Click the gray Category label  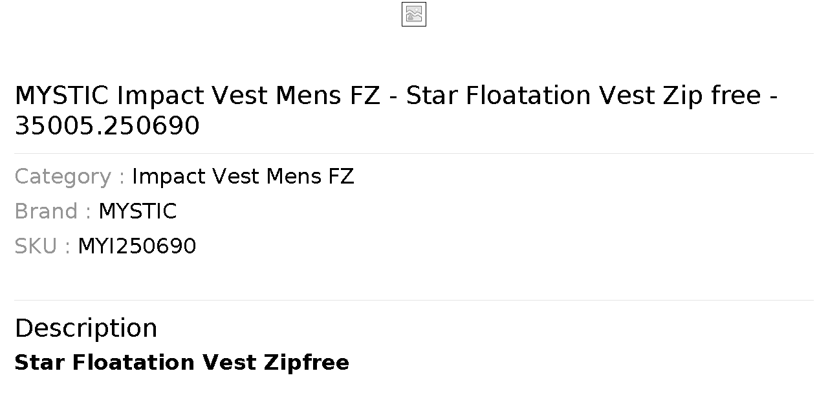click(69, 176)
